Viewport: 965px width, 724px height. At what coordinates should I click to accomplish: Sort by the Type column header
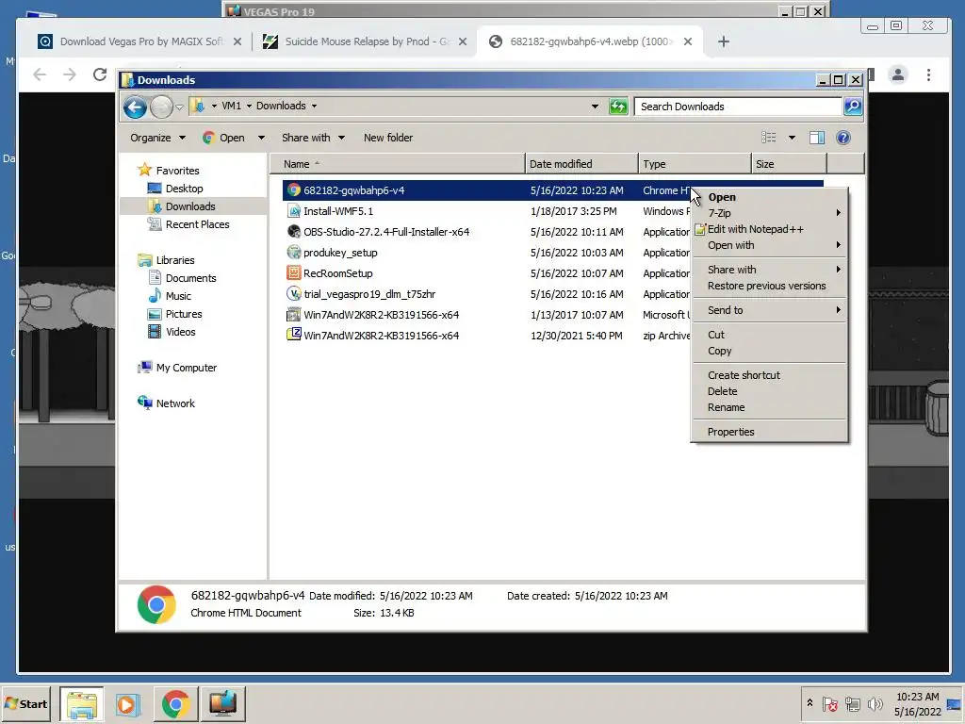pos(695,164)
